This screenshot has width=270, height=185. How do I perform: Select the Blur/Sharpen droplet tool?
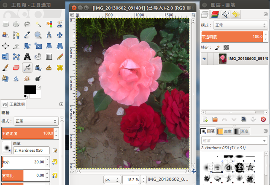[16, 79]
